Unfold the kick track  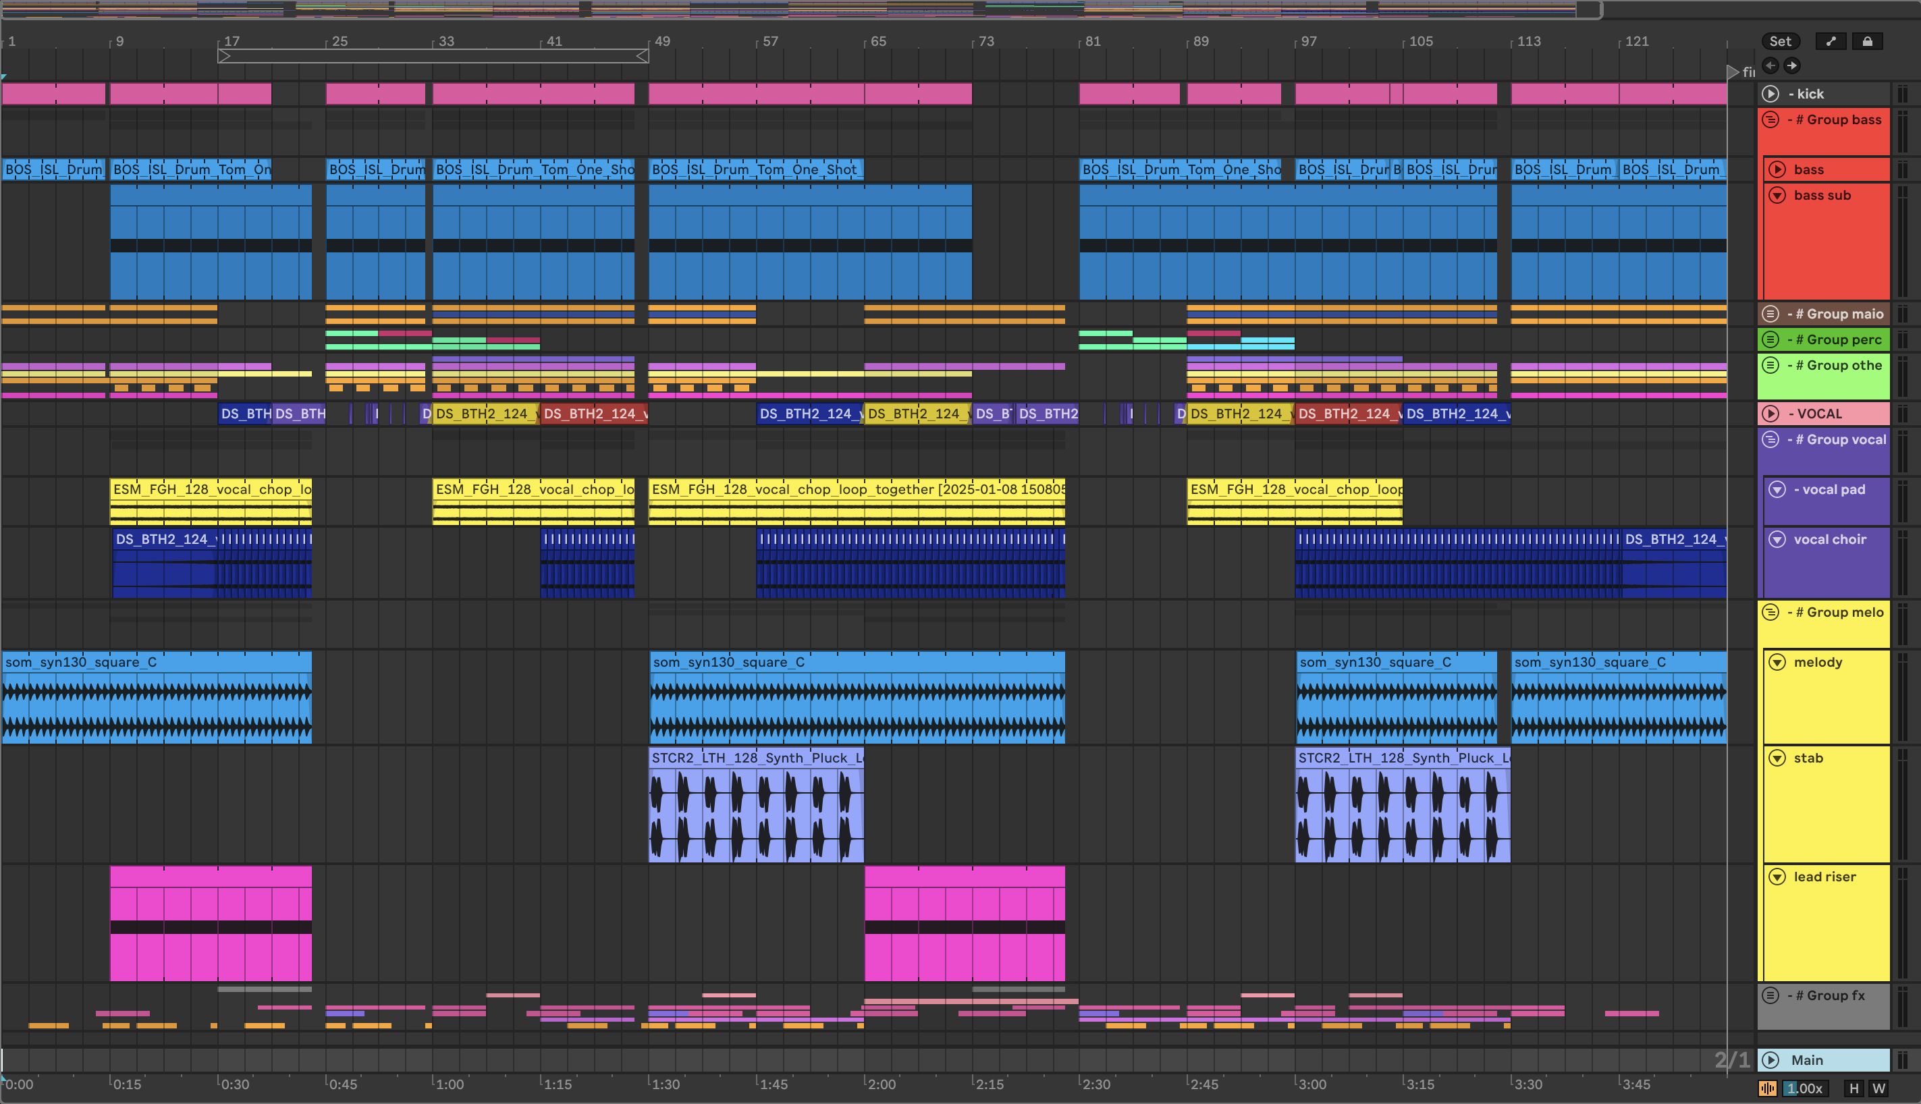(1771, 94)
